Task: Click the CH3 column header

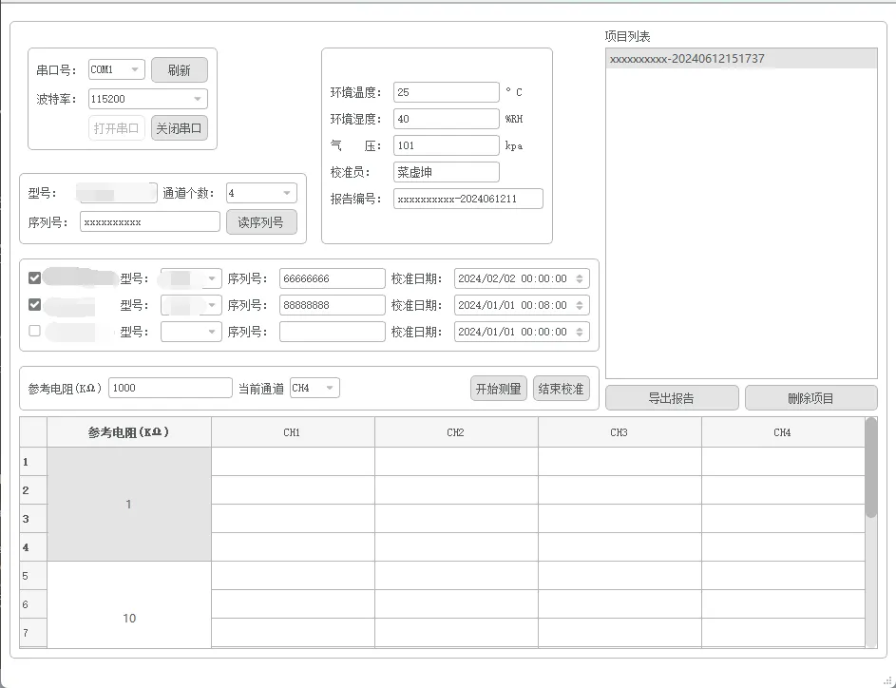Action: pos(620,432)
